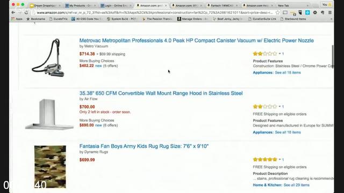
Task: Go back using the browser back arrow
Action: click(x=13, y=13)
